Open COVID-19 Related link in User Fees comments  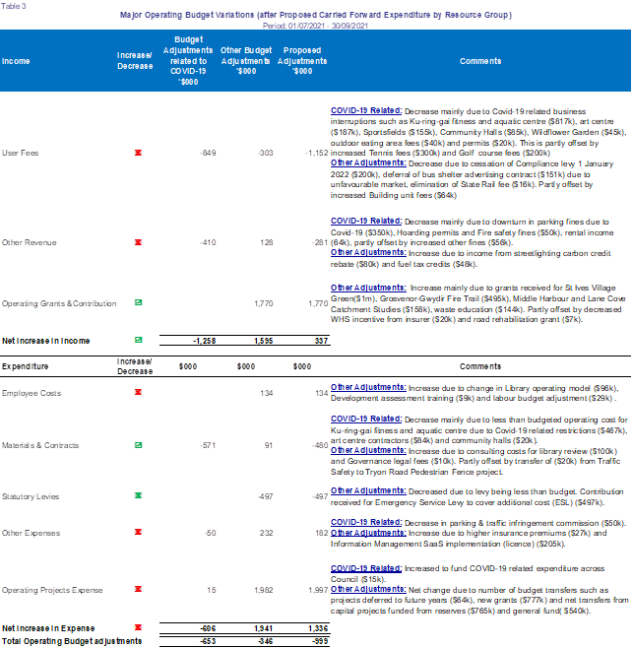pyautogui.click(x=366, y=110)
